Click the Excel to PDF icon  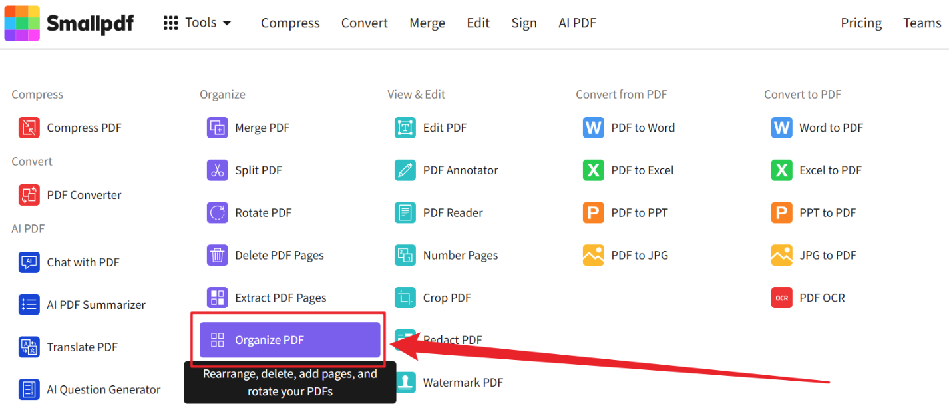(781, 170)
